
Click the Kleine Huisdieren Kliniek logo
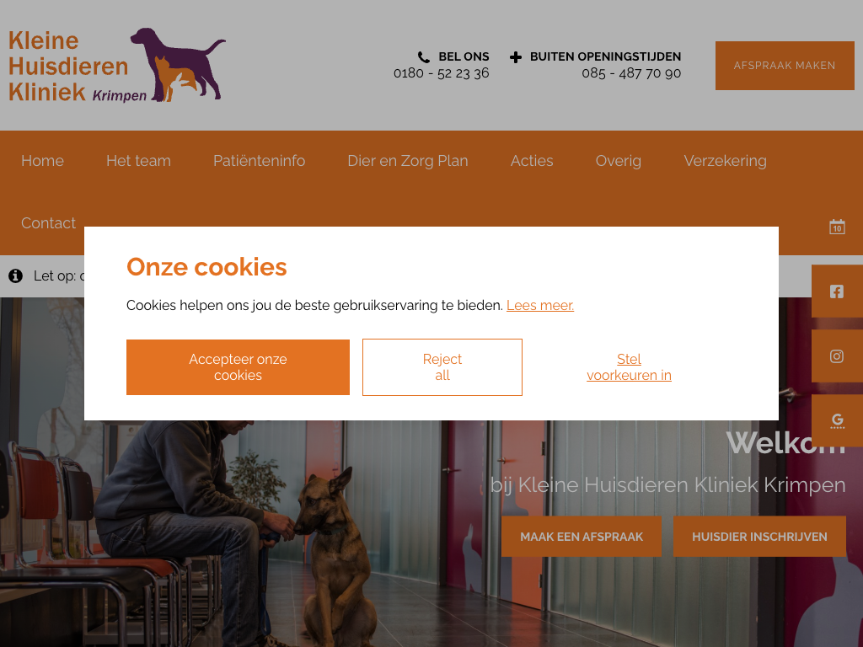pos(117,65)
